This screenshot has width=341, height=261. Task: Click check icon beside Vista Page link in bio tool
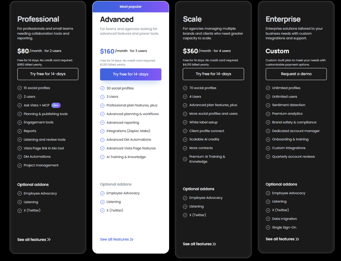(x=19, y=148)
